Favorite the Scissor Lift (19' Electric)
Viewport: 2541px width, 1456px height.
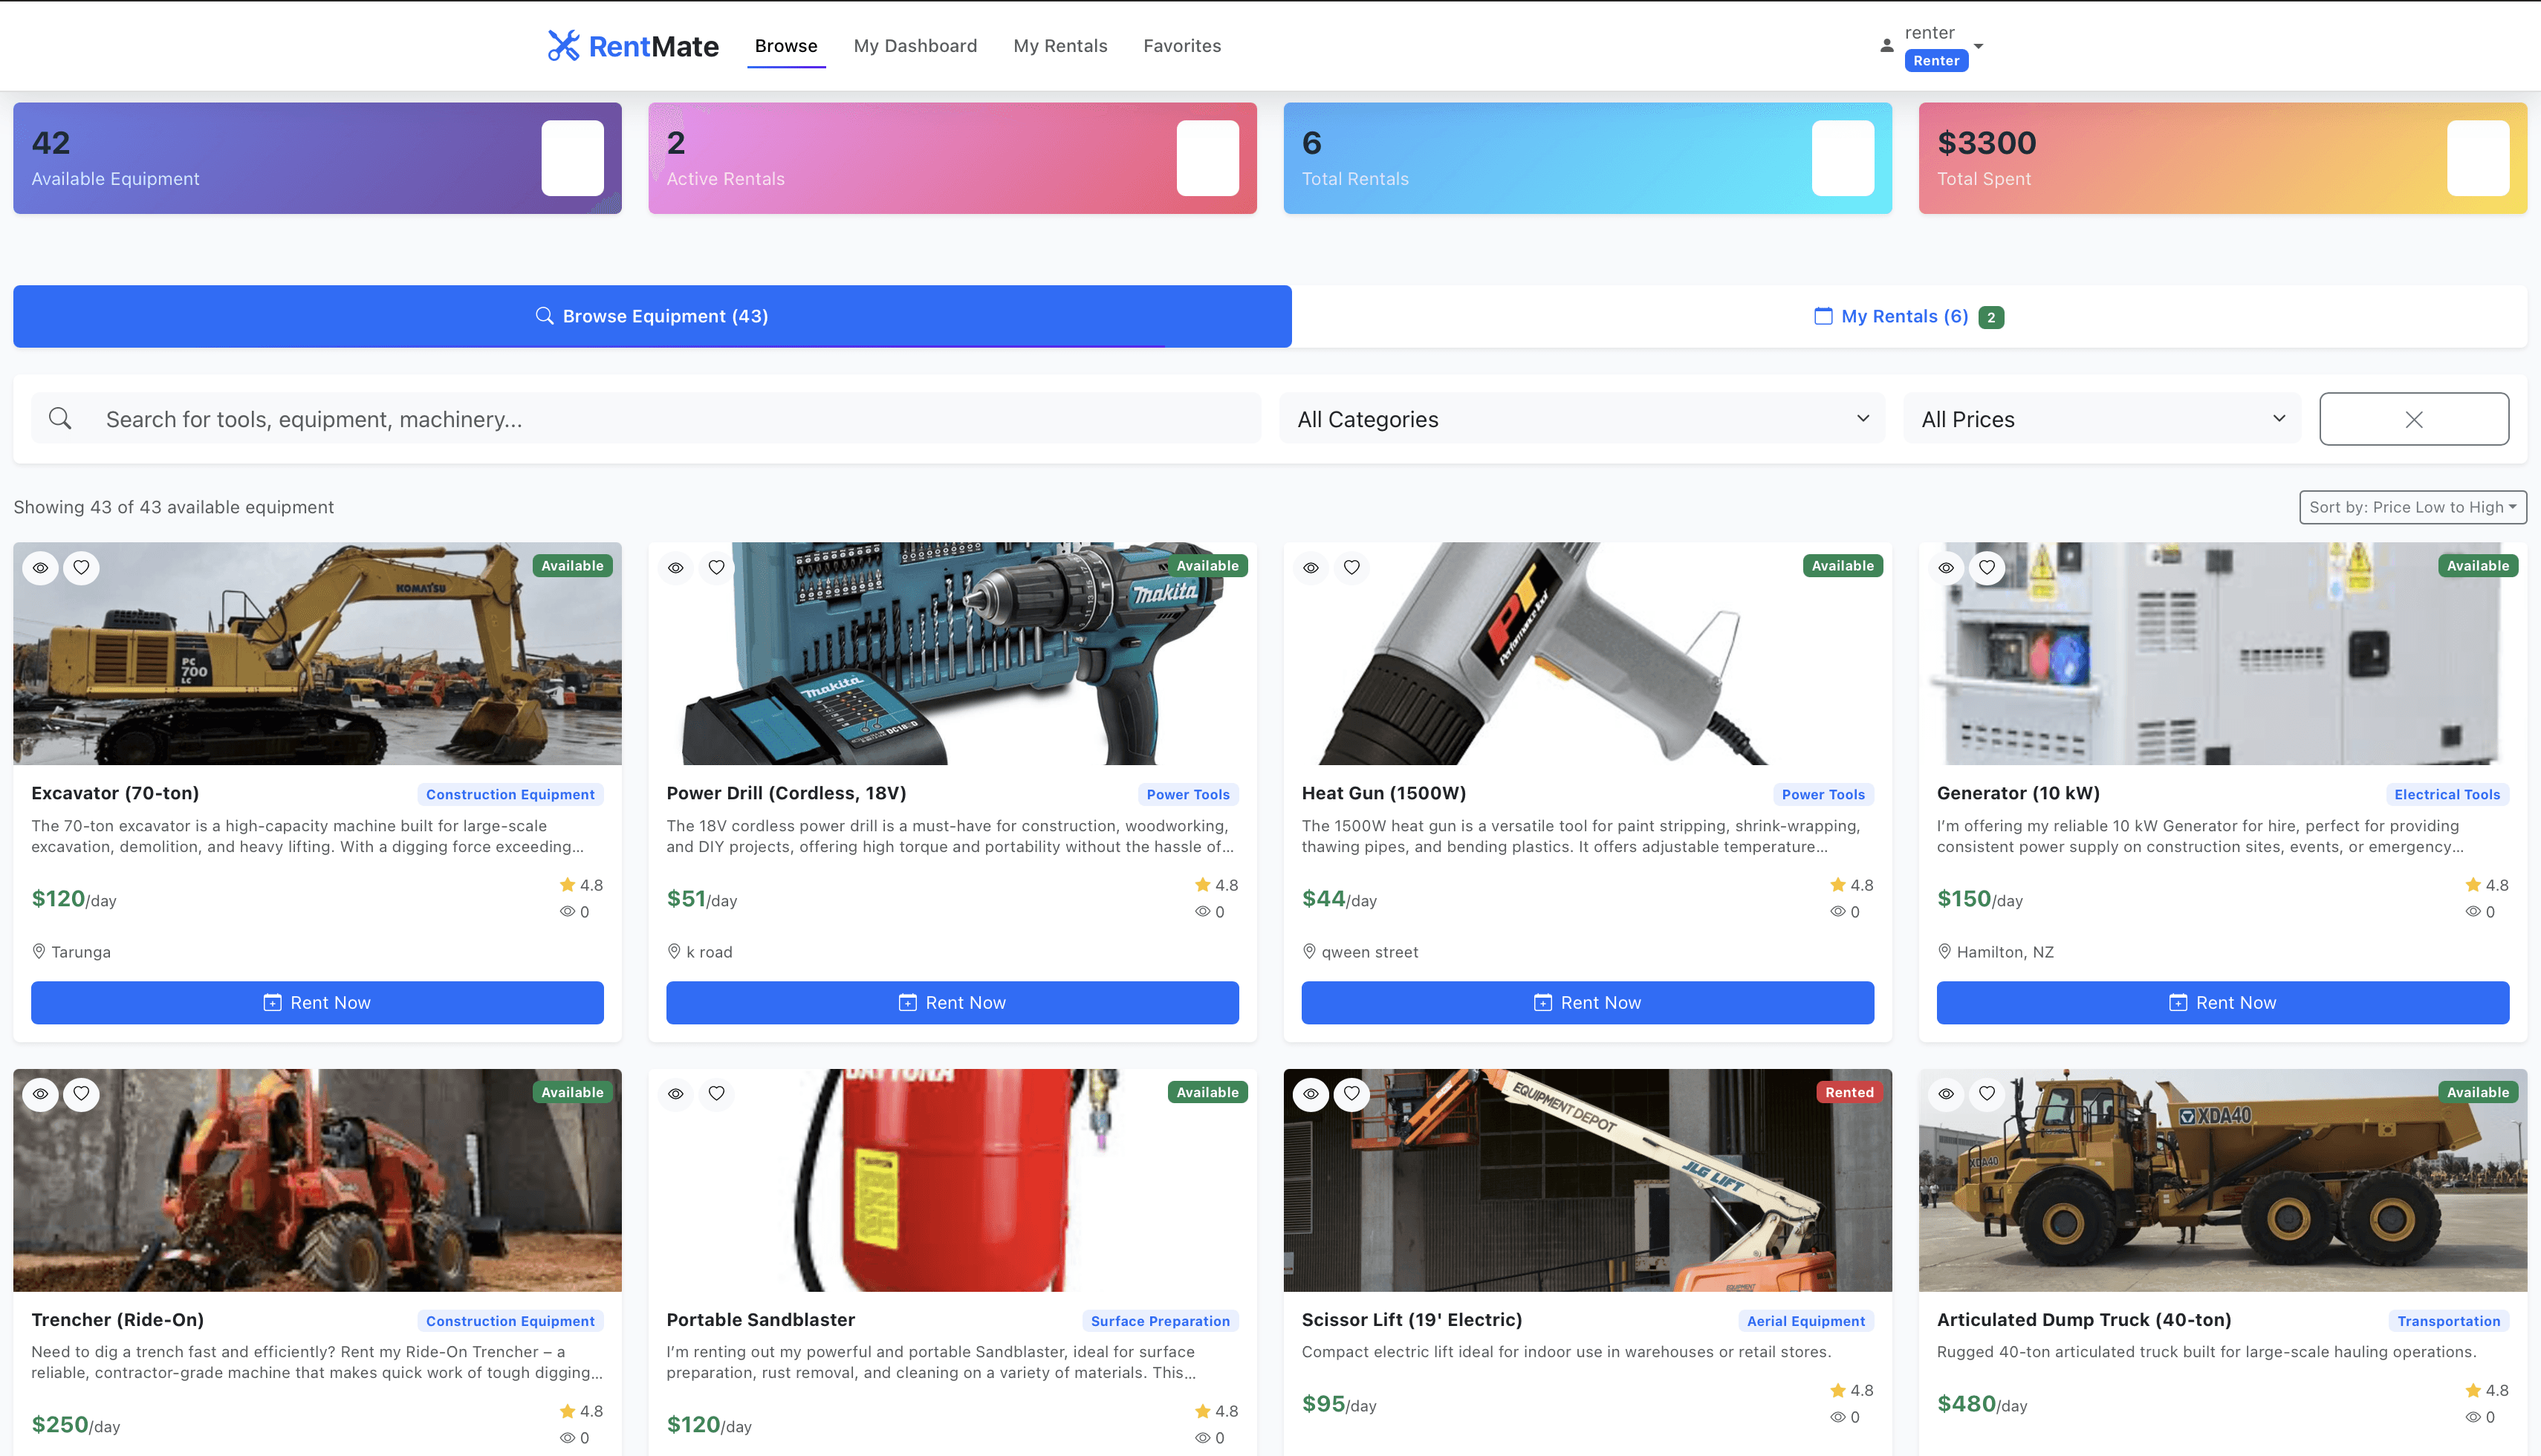click(1351, 1093)
